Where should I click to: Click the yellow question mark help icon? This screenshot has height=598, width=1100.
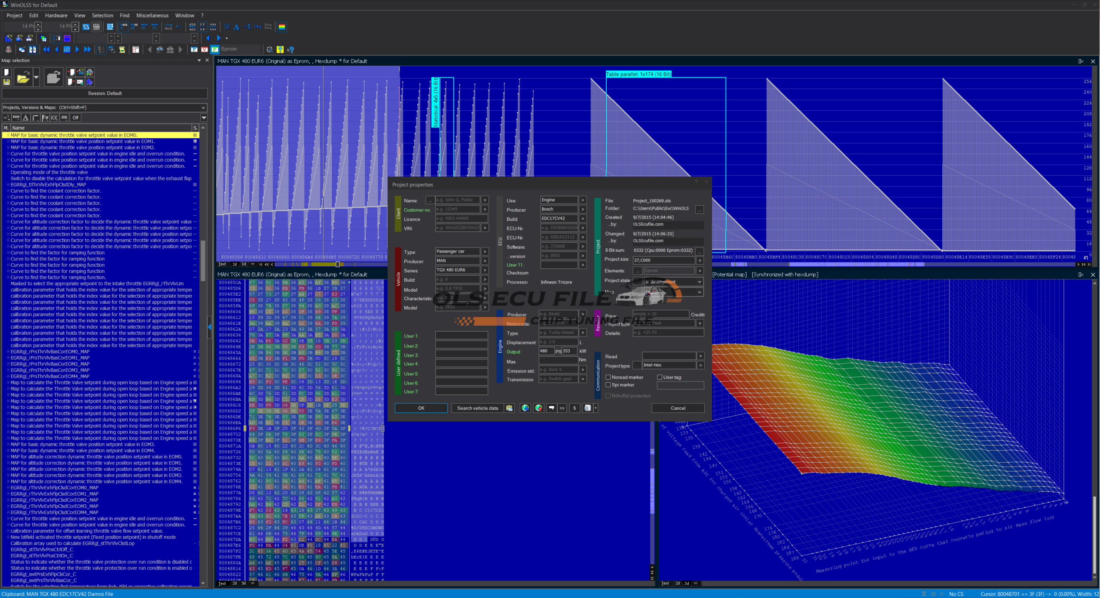tap(280, 49)
